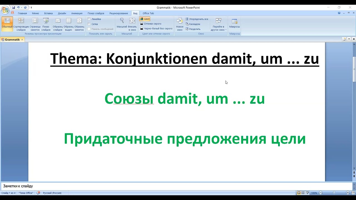Viewport: 356px width, 200px height.
Task: Click the vertical scrollbar thumb
Action: tap(354, 69)
